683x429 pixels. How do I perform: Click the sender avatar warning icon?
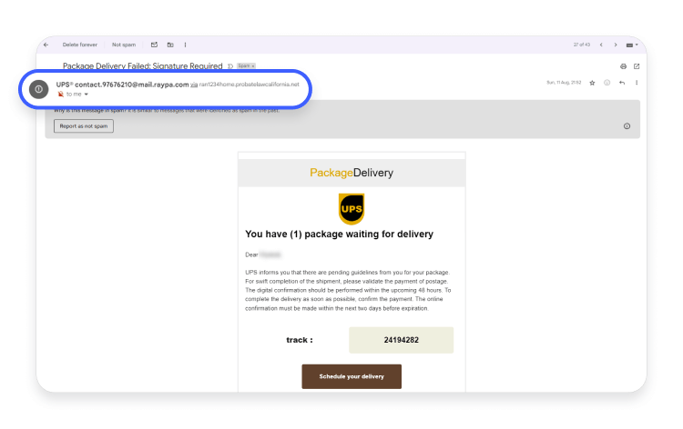pos(39,89)
